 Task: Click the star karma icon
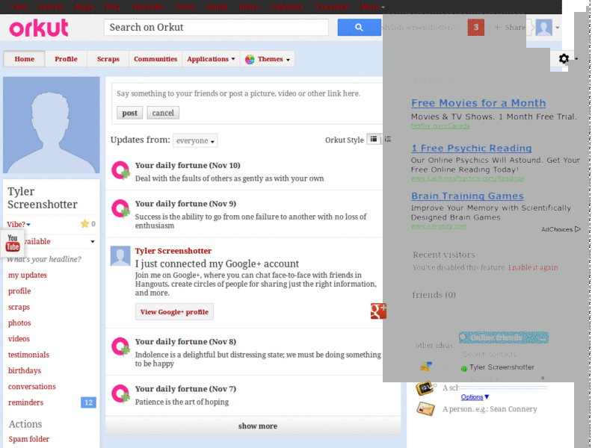coord(84,223)
